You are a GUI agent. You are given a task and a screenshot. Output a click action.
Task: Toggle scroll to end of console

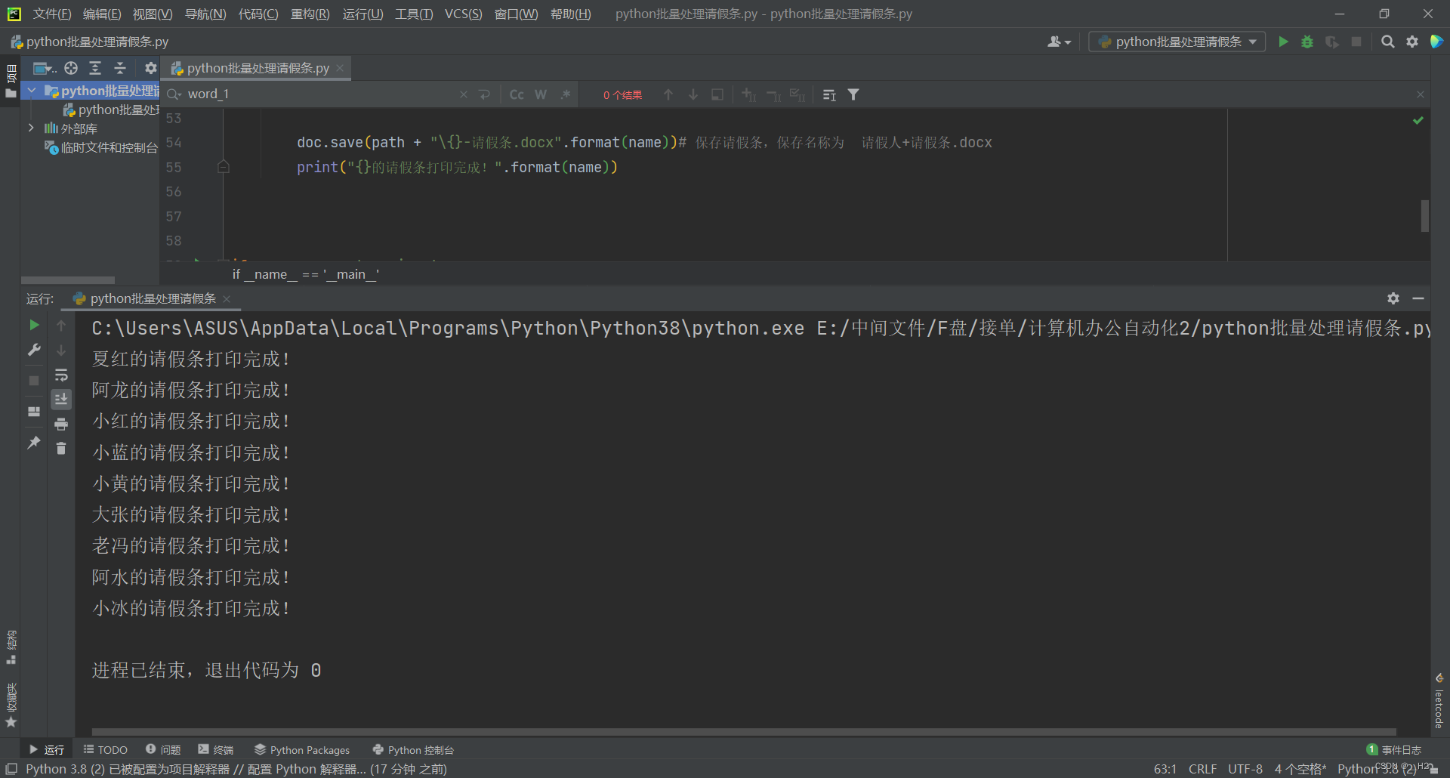(x=61, y=399)
